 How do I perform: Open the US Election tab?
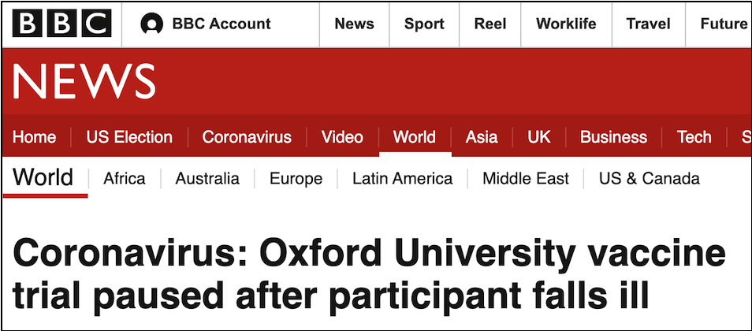(x=129, y=137)
